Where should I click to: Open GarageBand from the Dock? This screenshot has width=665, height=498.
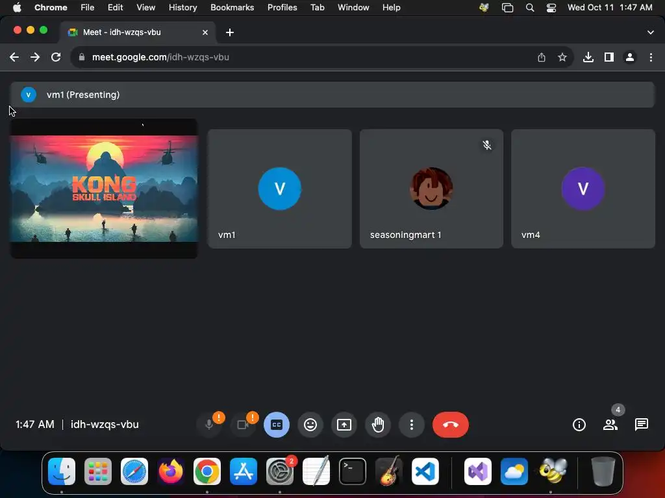(x=389, y=471)
